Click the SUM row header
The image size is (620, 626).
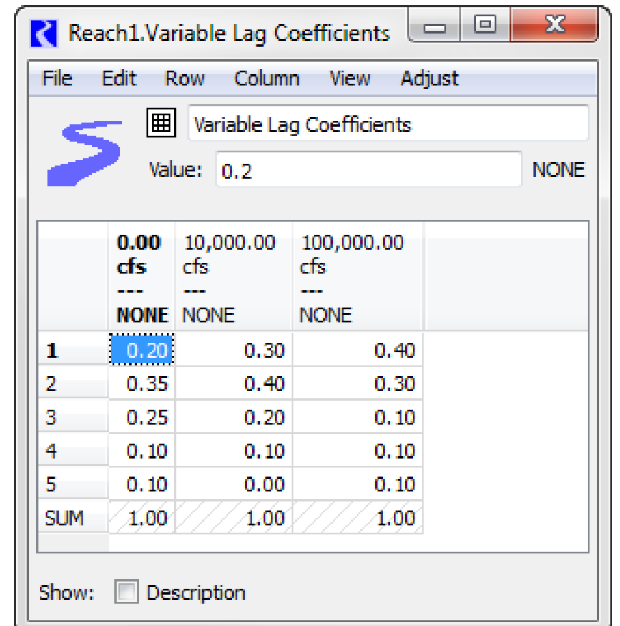72,518
